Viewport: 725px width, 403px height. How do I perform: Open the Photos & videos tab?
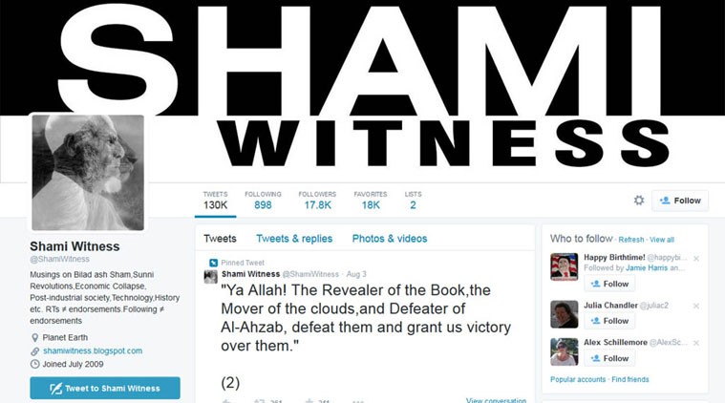point(390,239)
